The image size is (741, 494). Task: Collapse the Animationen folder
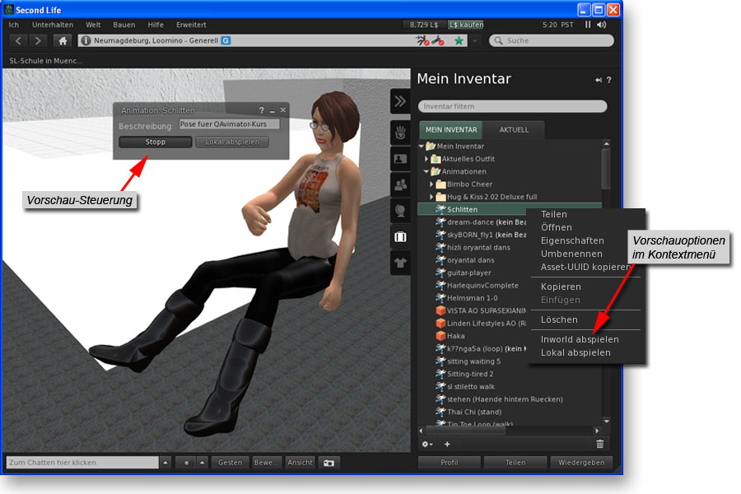(x=426, y=172)
